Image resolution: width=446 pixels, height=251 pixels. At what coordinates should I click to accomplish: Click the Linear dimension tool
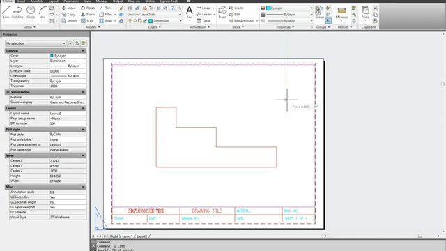pyautogui.click(x=203, y=8)
